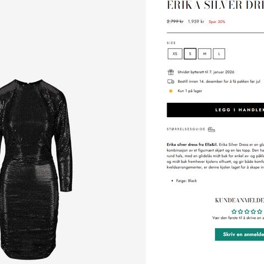264x264 pixels.
Task: Click the Erika Silver Dress title
Action: [216, 5]
